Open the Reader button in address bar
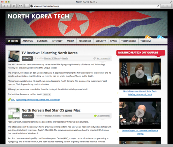The height and width of the screenshot is (147, 173). pyautogui.click(x=166, y=6)
